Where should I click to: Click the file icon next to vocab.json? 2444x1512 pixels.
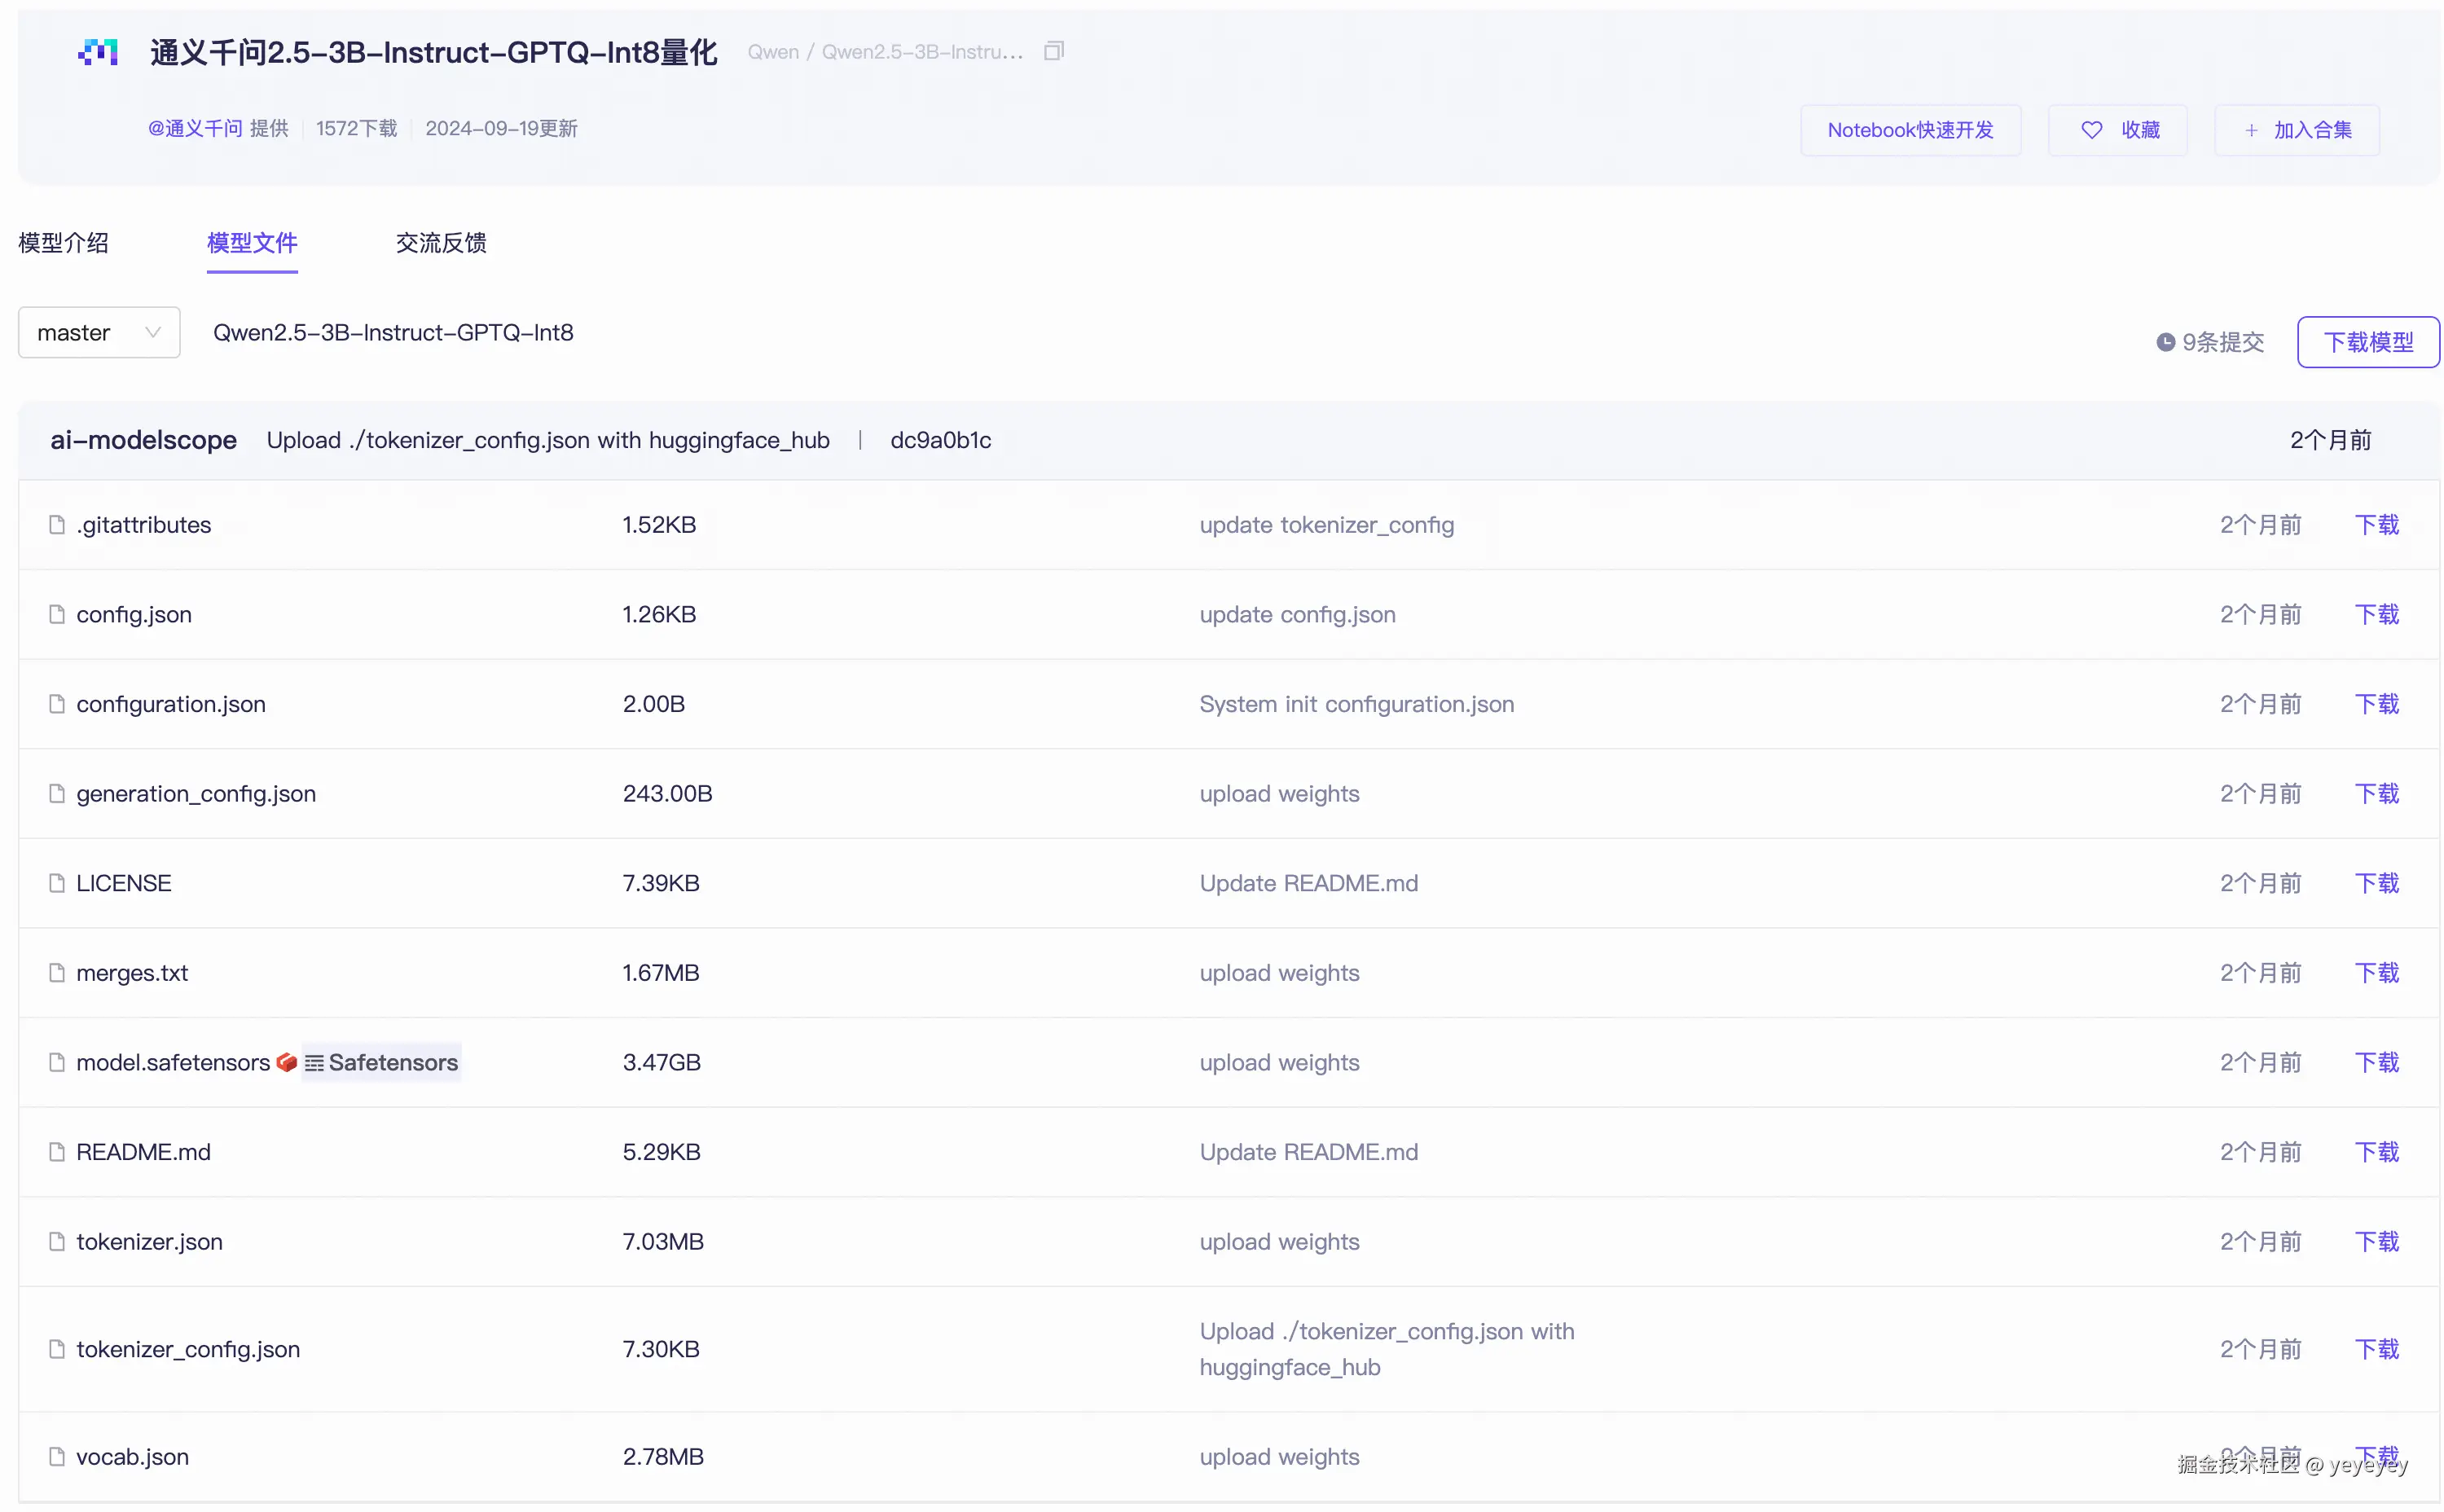[x=57, y=1456]
